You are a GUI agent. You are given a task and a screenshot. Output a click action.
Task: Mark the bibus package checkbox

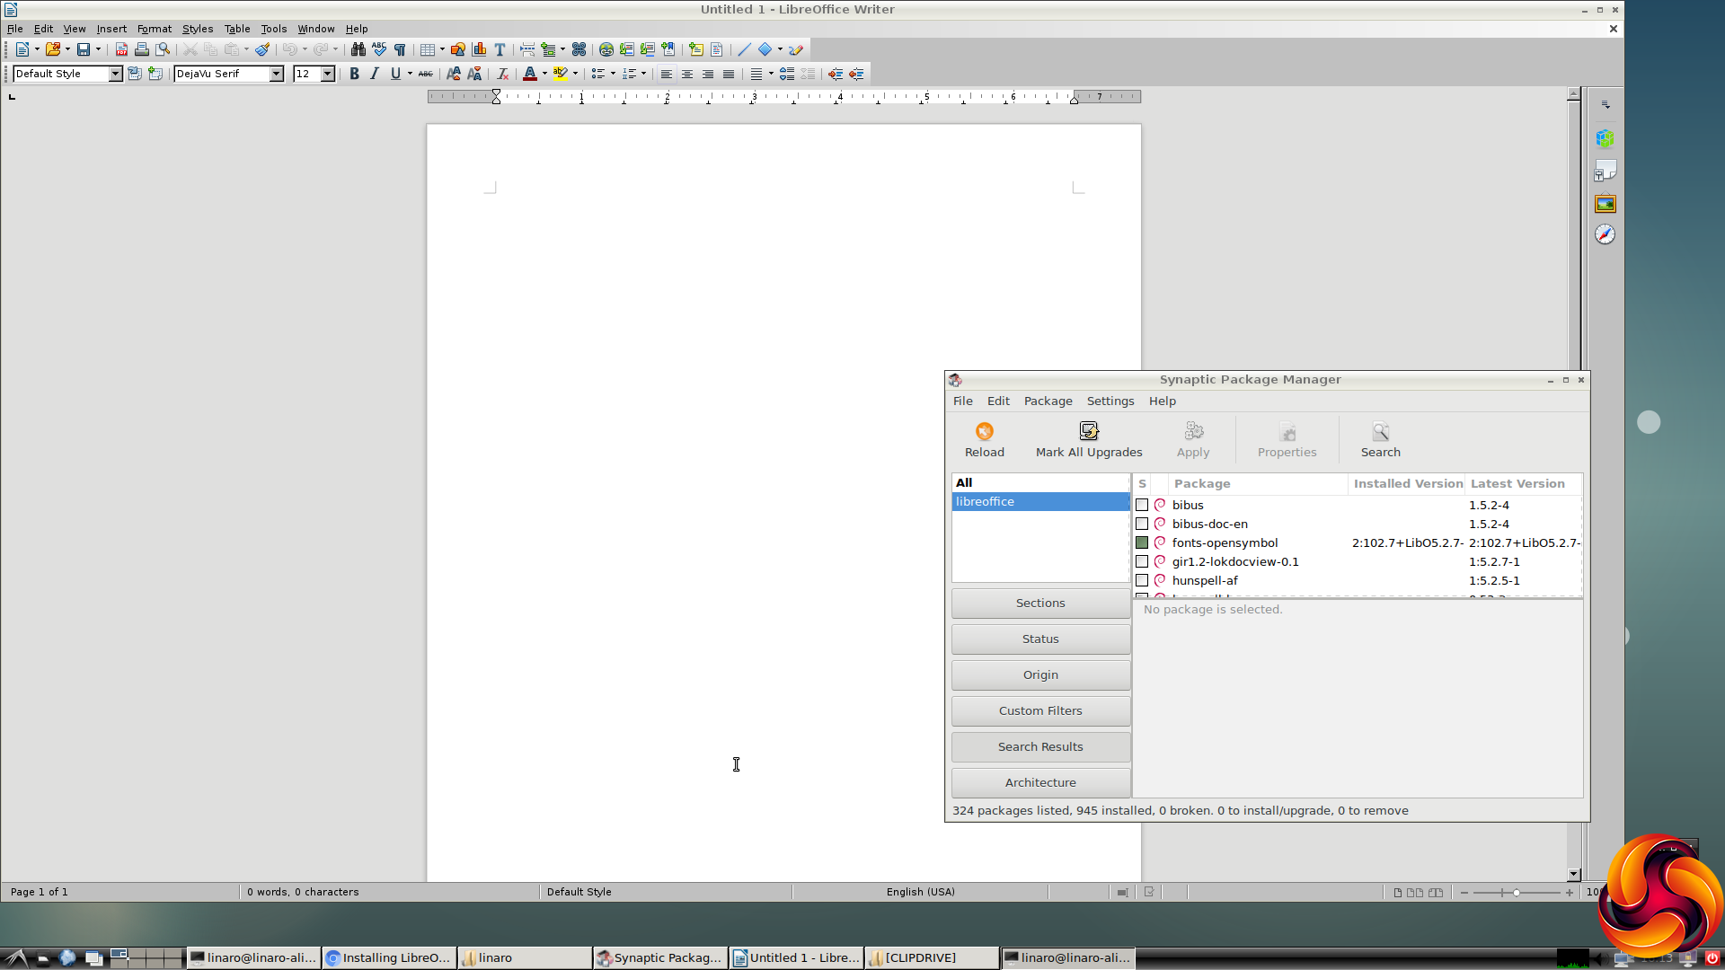pyautogui.click(x=1142, y=506)
